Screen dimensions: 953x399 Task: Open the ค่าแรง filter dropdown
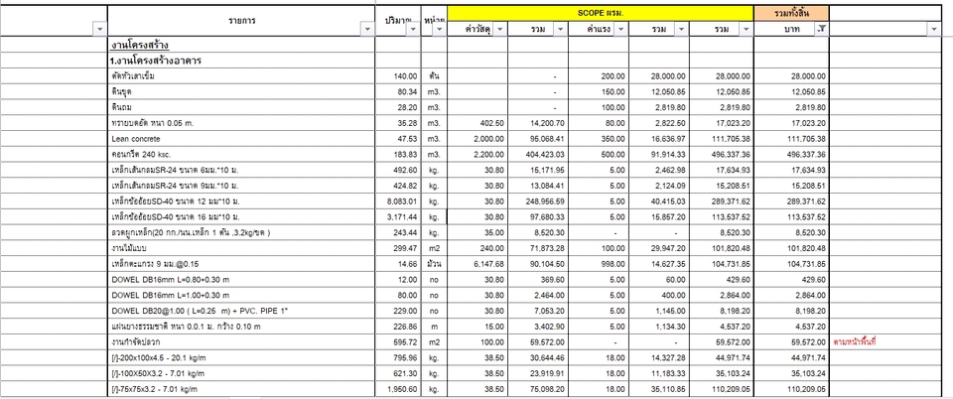pos(621,31)
